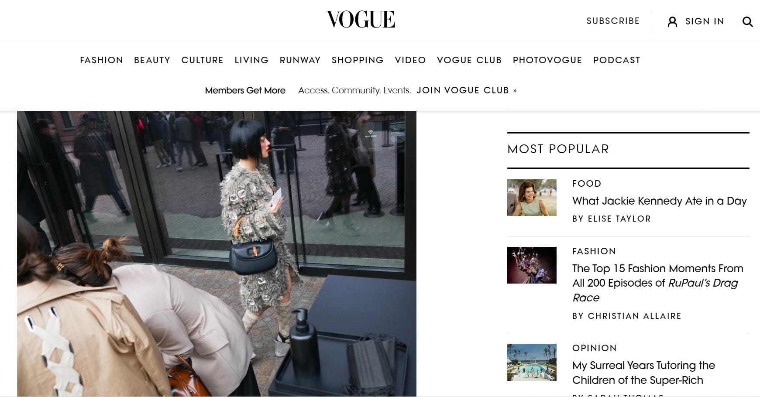Click the street style photo of fringed coat
760x397 pixels.
pos(217,253)
